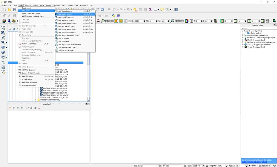This screenshot has width=277, height=167.
Task: Toggle the Render checkbox
Action: [249, 166]
